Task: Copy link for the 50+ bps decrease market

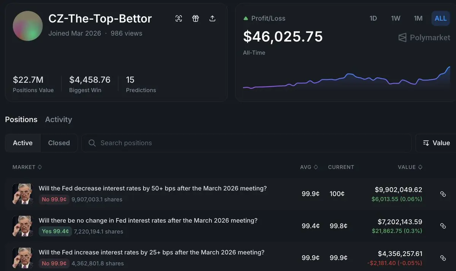Action: point(443,194)
